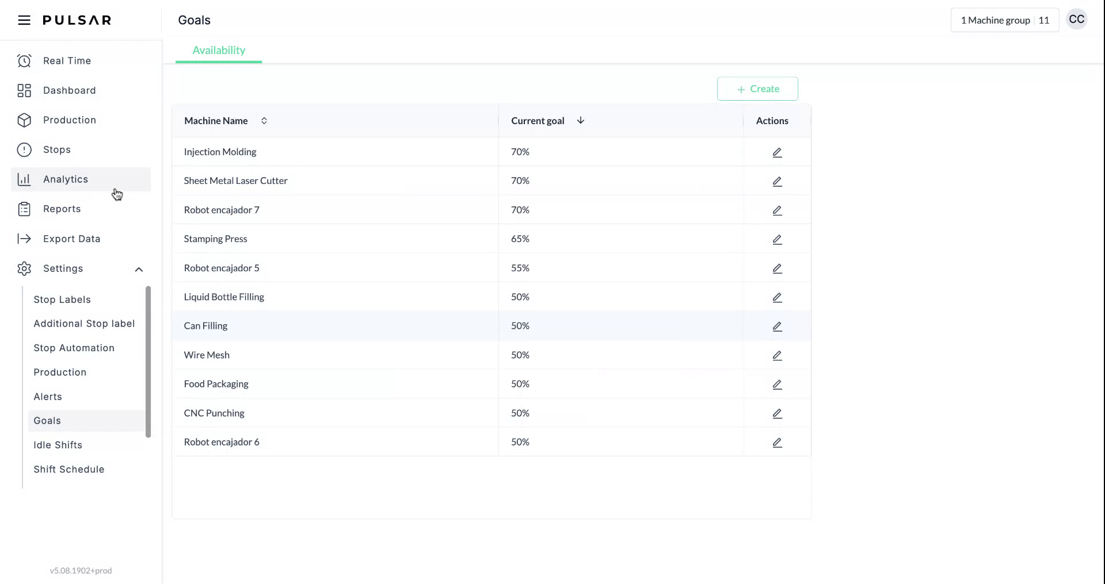The width and height of the screenshot is (1105, 584).
Task: Edit the Stamping Press goal with the pencil icon
Action: [776, 239]
